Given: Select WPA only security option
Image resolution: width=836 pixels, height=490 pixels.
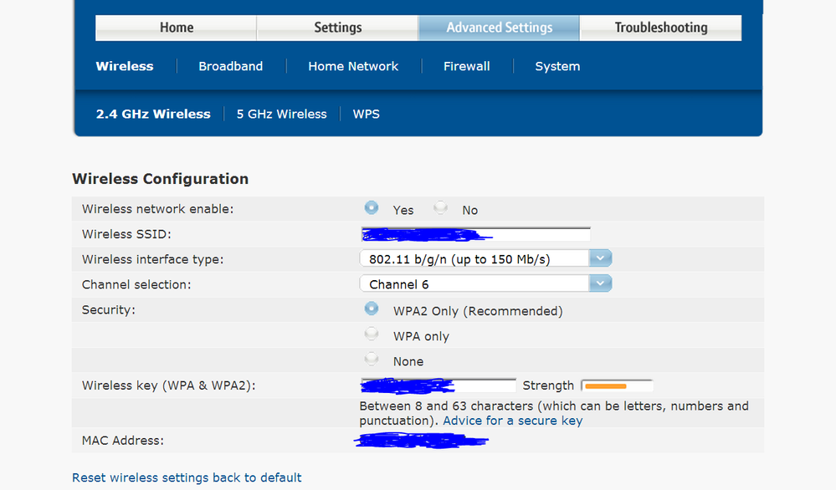Looking at the screenshot, I should [372, 334].
